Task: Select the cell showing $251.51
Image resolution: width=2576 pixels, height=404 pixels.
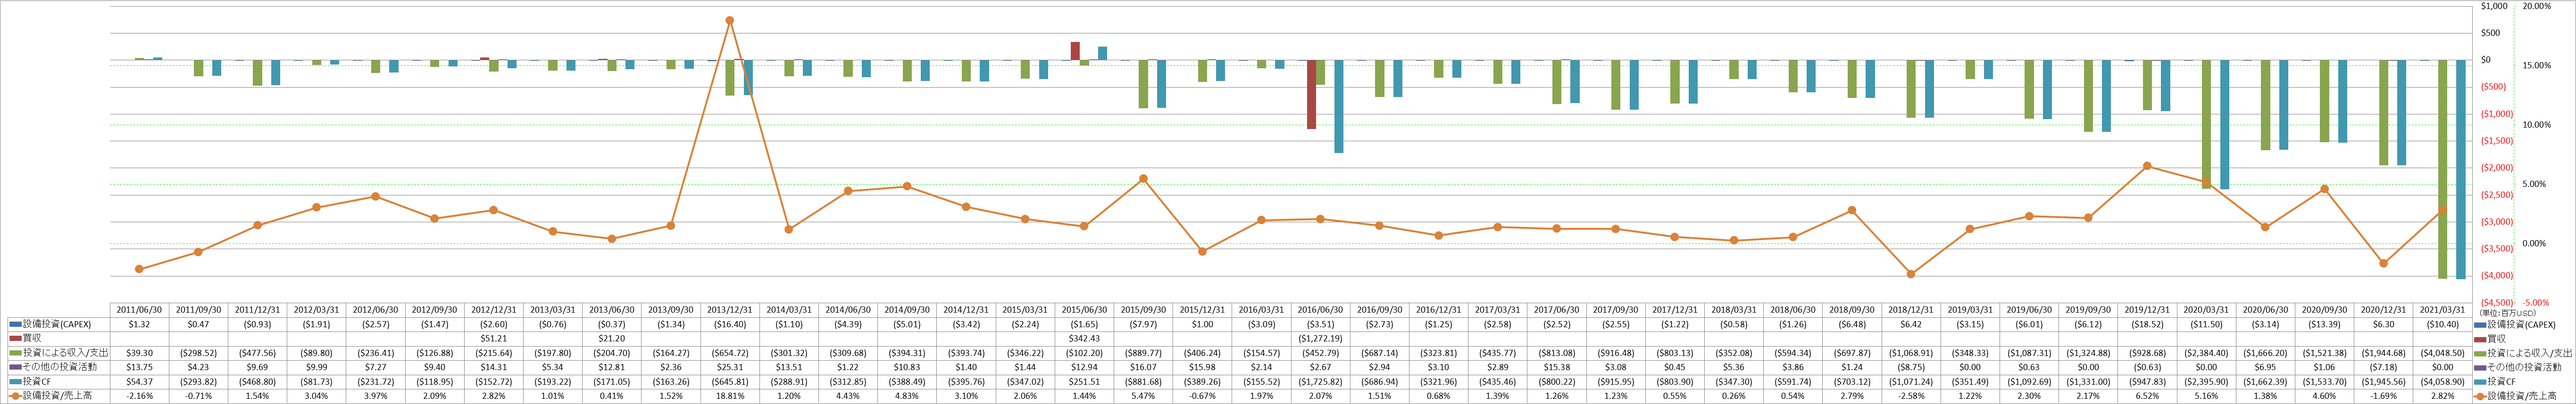Action: click(x=1084, y=382)
